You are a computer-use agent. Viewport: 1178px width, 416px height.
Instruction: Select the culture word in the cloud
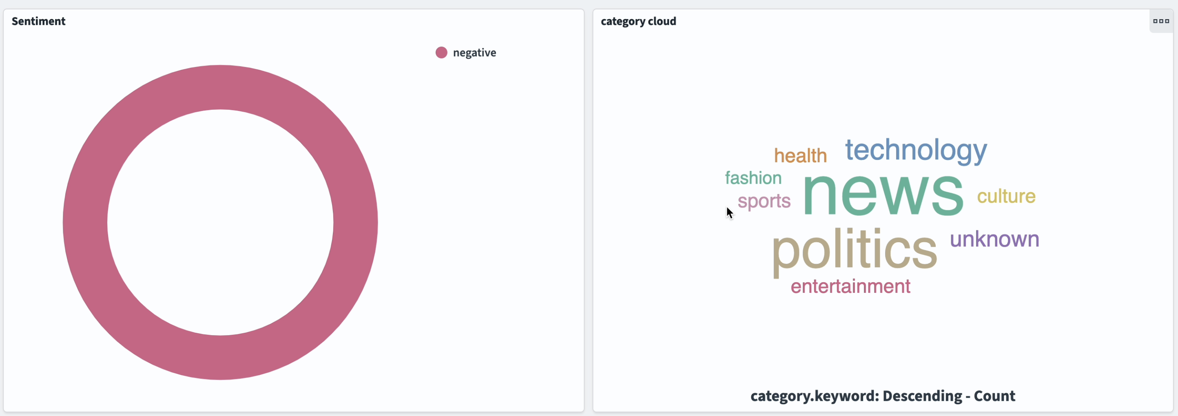pyautogui.click(x=1006, y=196)
